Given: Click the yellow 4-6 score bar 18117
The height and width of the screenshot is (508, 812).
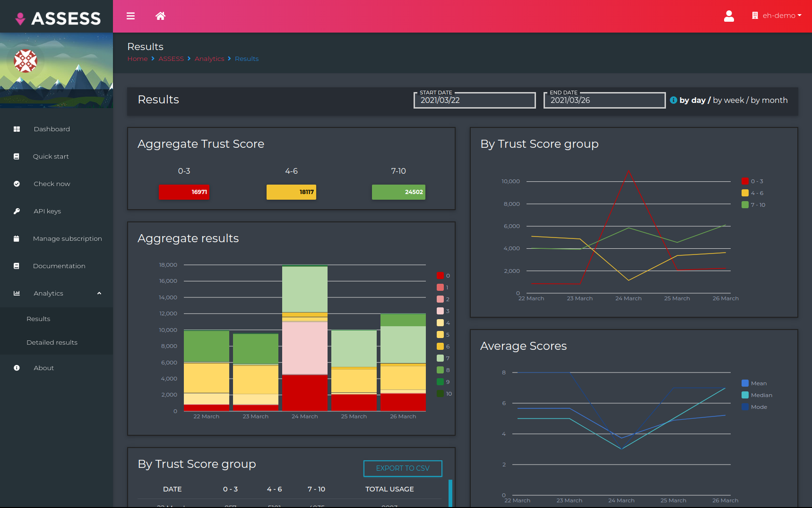Looking at the screenshot, I should click(291, 192).
